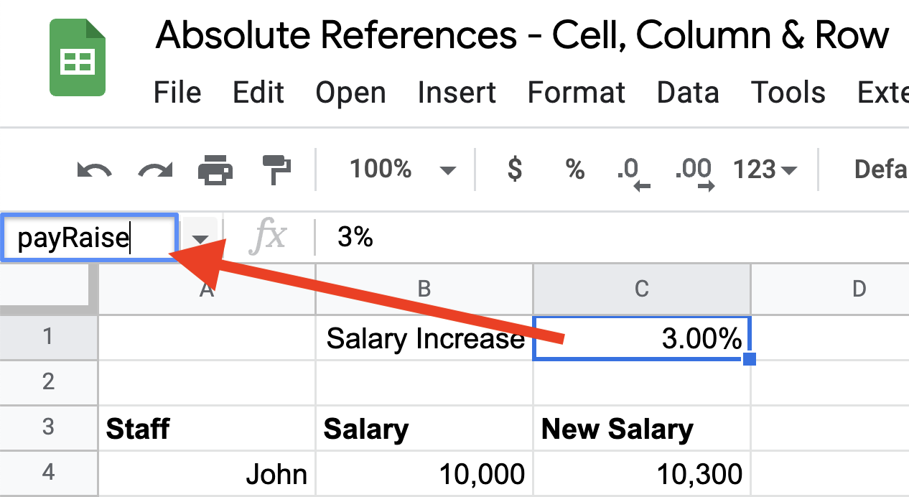Format selected cell as percent
The width and height of the screenshot is (909, 497).
(x=574, y=169)
